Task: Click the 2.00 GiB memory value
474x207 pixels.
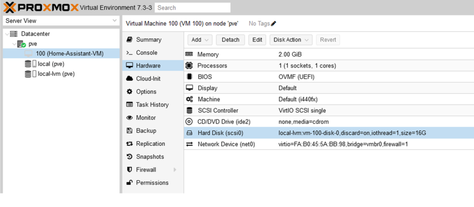Action: pyautogui.click(x=290, y=55)
